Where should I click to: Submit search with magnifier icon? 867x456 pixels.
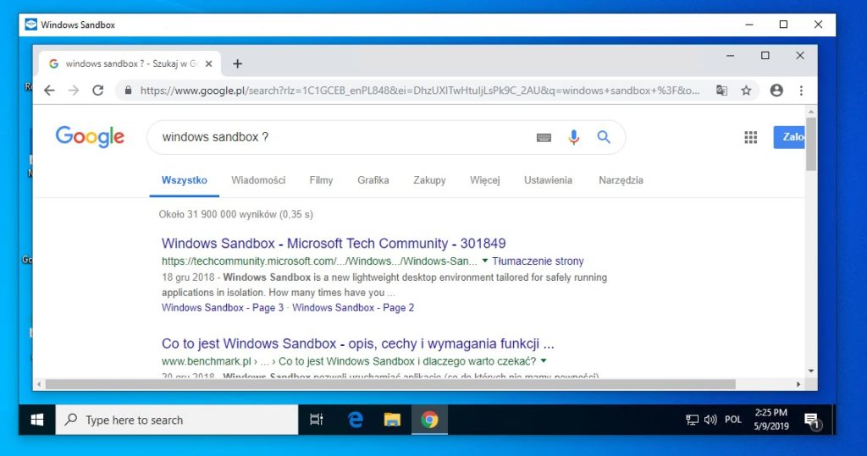click(x=604, y=137)
